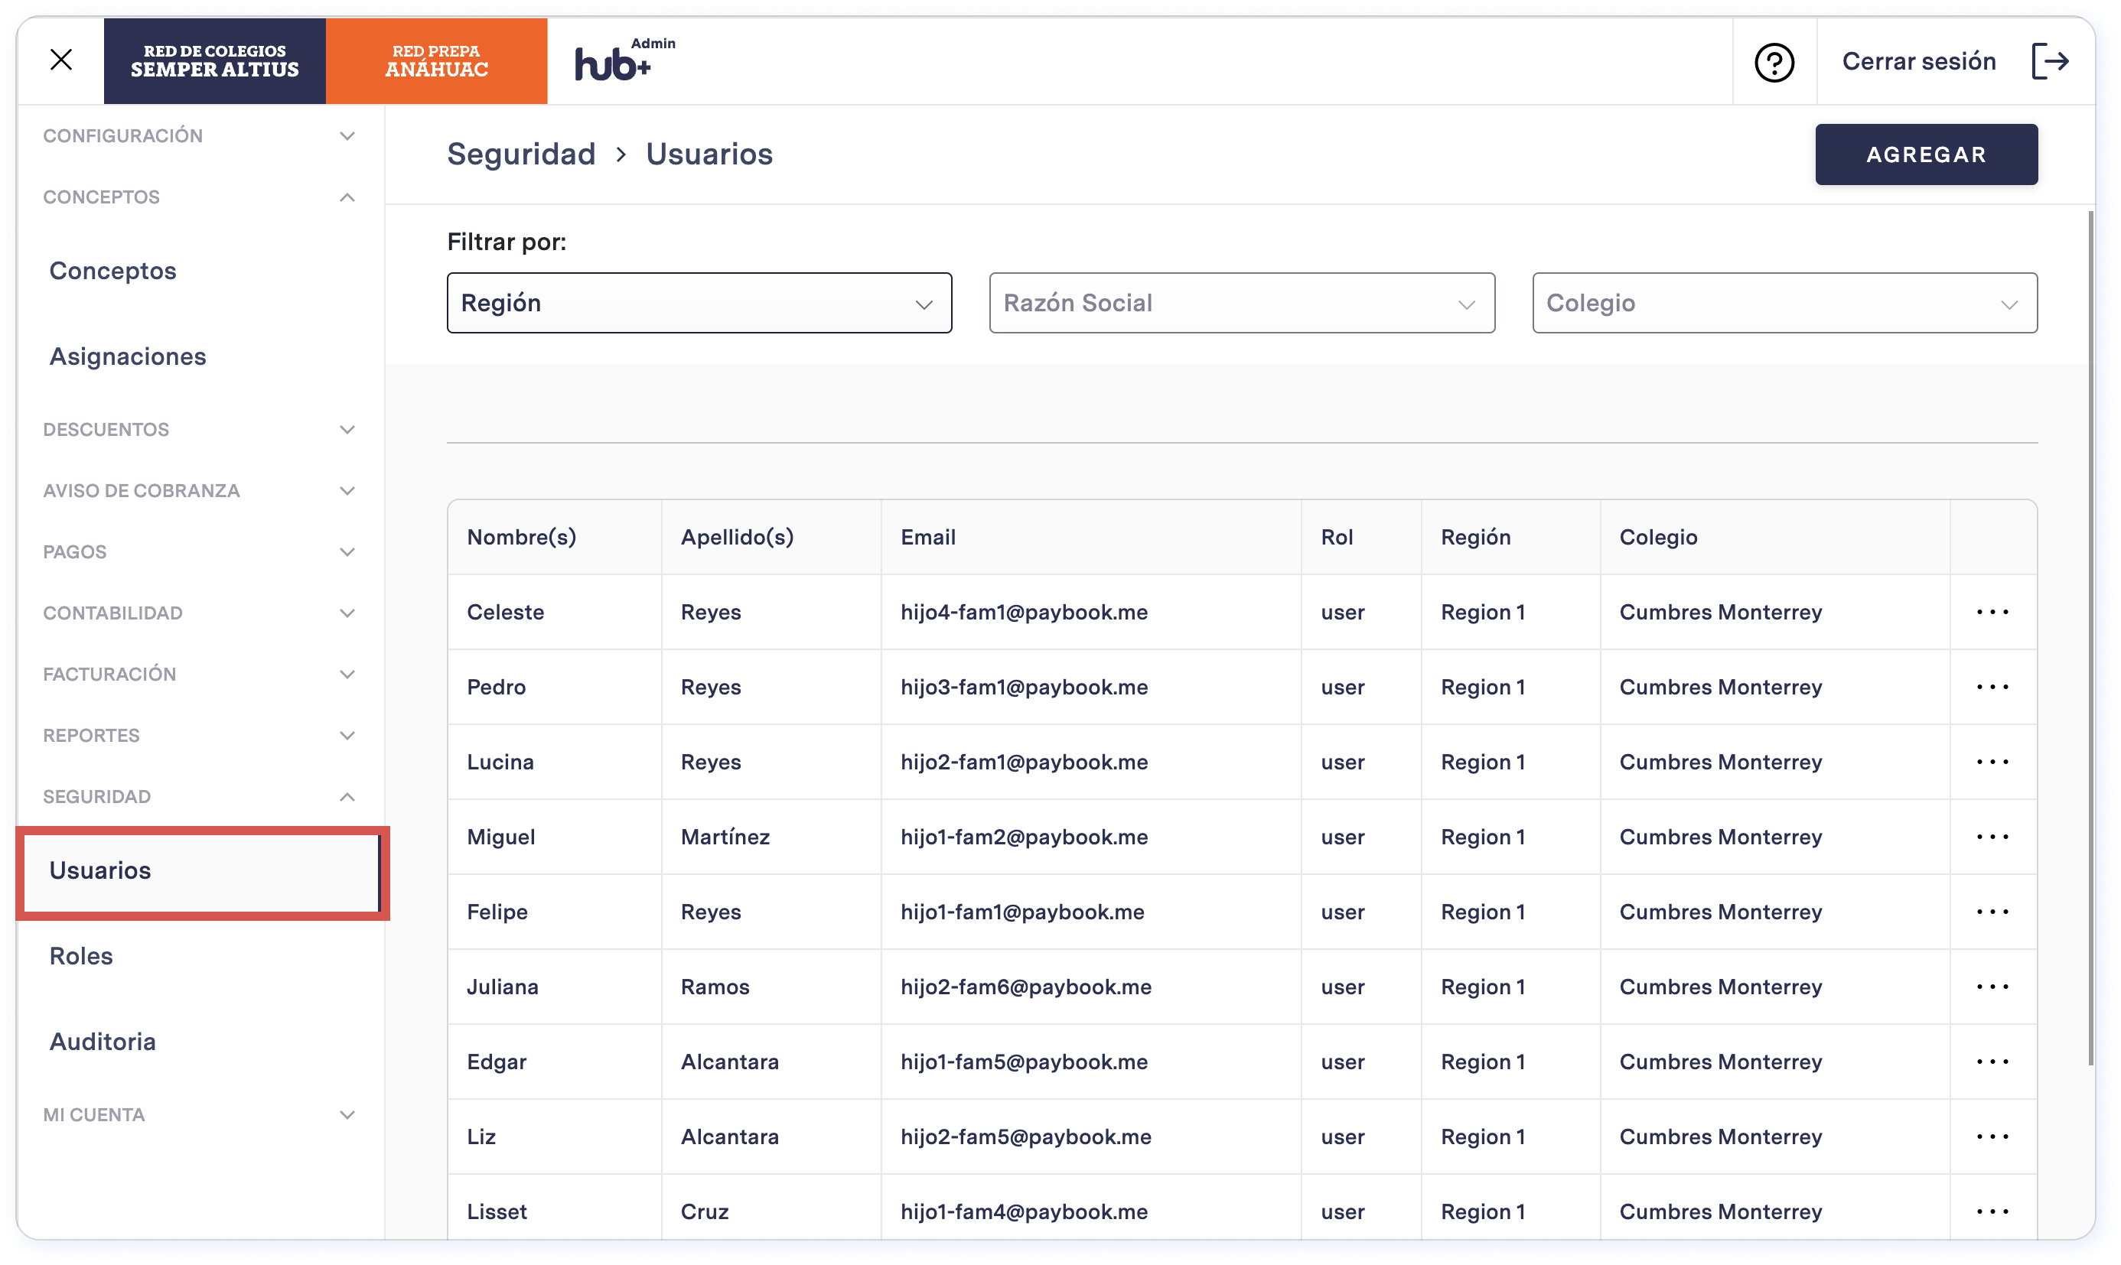Click email hijo1-fam1@paybook.me
Screen dimensions: 2121x1265
tap(1021, 912)
